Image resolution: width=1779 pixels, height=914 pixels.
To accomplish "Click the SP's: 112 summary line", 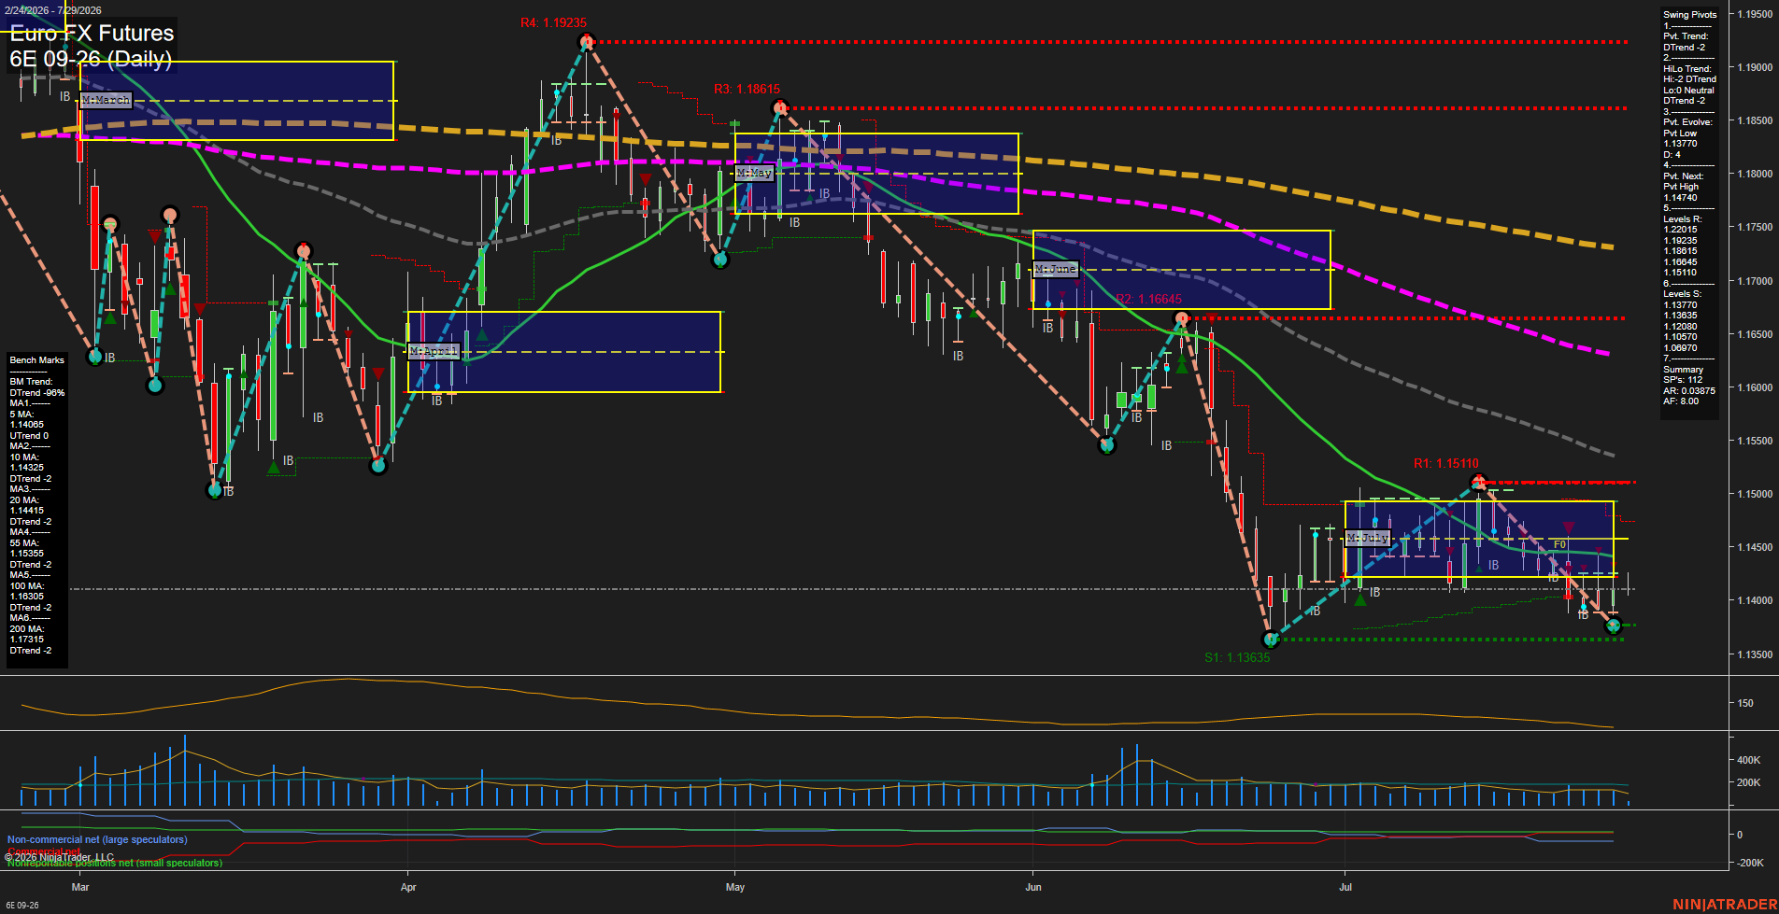I will click(1683, 380).
